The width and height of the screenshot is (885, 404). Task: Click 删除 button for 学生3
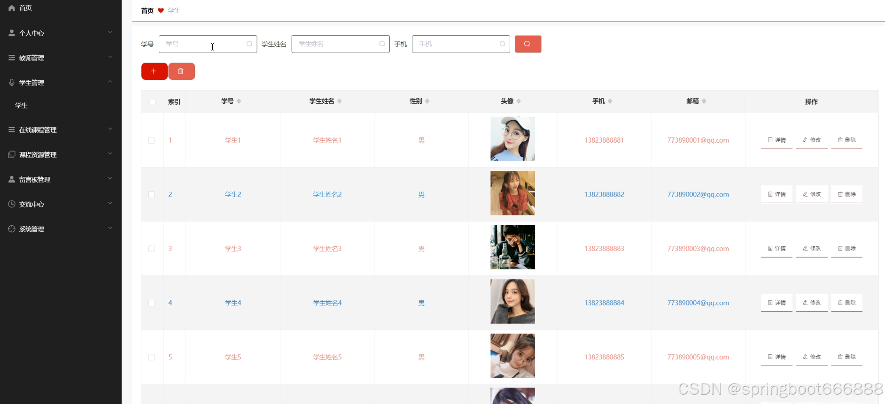point(847,249)
